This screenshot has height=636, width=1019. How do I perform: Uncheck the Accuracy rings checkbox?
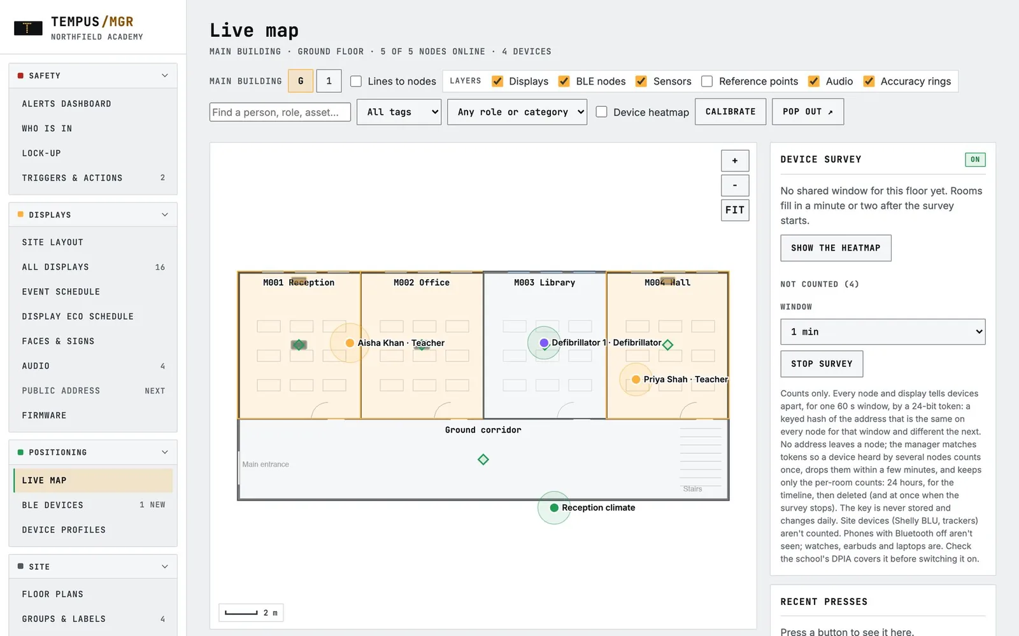869,81
